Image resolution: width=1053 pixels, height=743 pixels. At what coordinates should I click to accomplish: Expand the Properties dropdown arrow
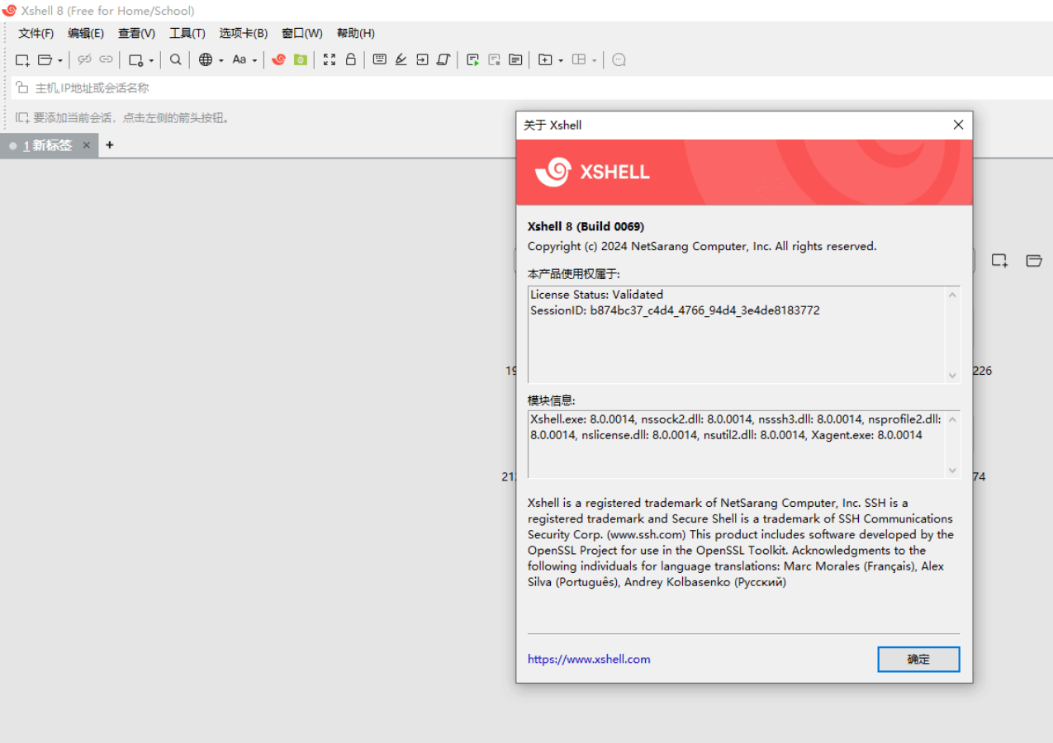coord(151,60)
